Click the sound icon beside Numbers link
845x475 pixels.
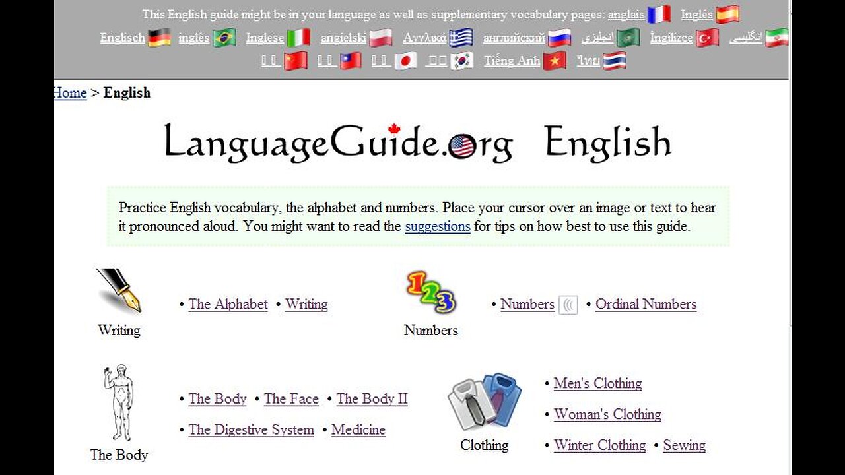pyautogui.click(x=568, y=305)
